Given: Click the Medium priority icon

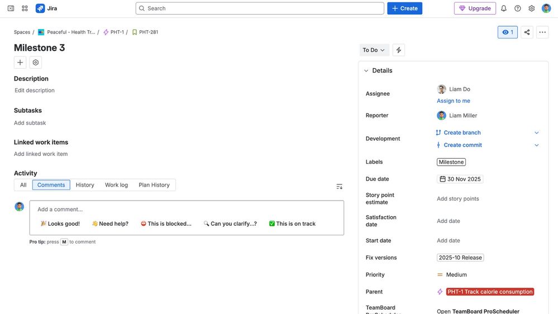Looking at the screenshot, I should click(x=440, y=274).
